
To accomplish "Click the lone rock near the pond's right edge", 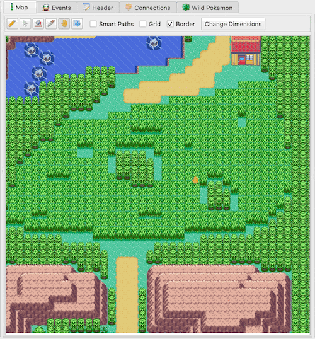I will [x=154, y=43].
